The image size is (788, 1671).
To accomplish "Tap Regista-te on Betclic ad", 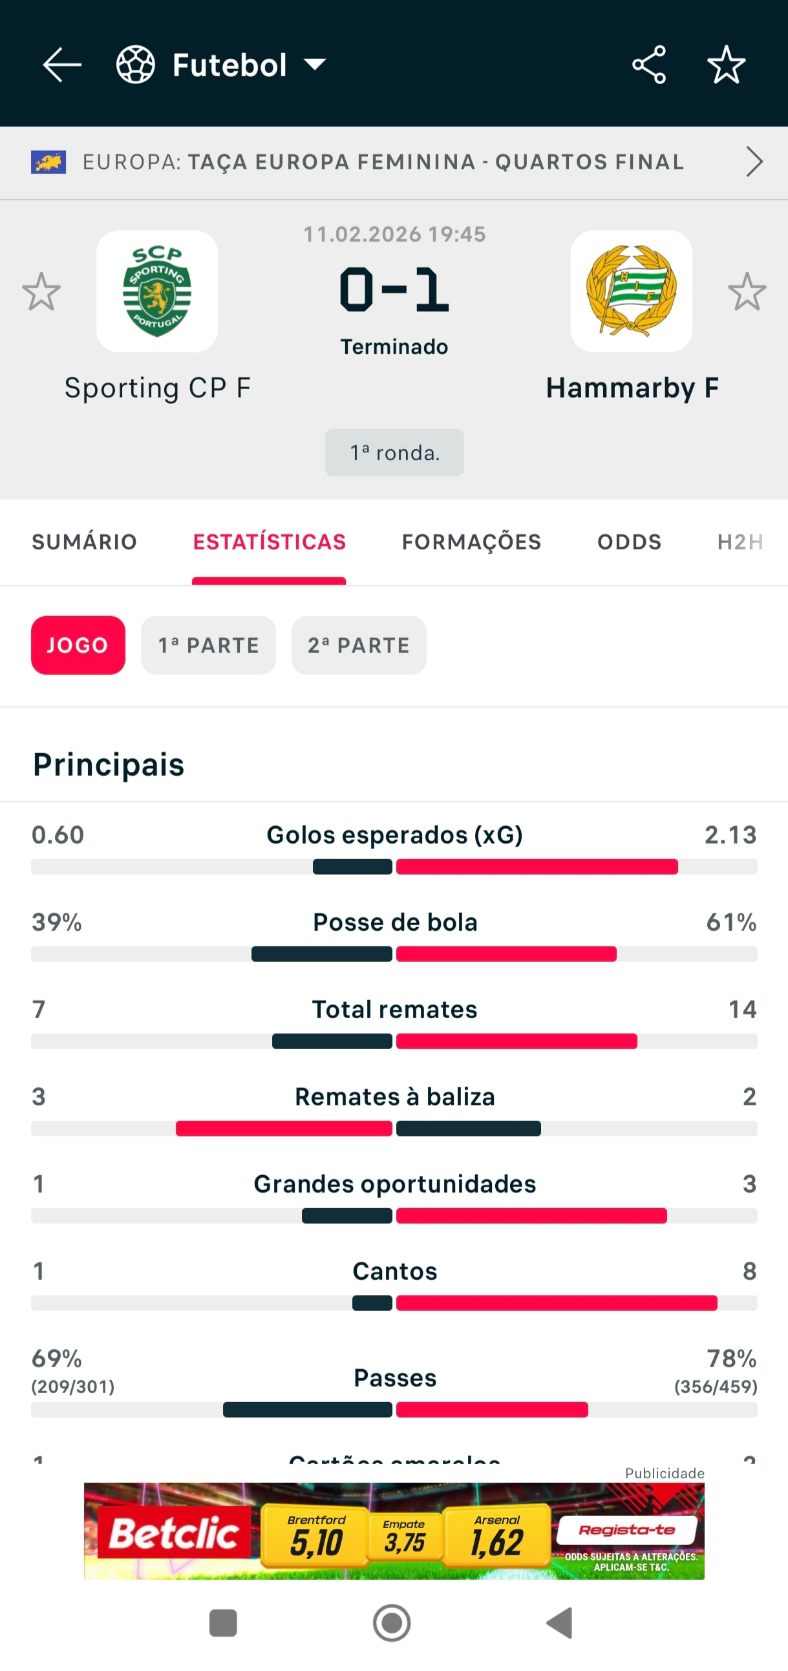I will tap(626, 1530).
